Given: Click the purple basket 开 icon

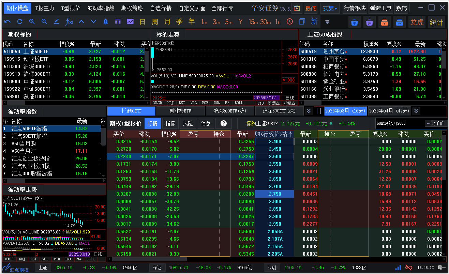Looking at the screenshot, I should pos(370,22).
